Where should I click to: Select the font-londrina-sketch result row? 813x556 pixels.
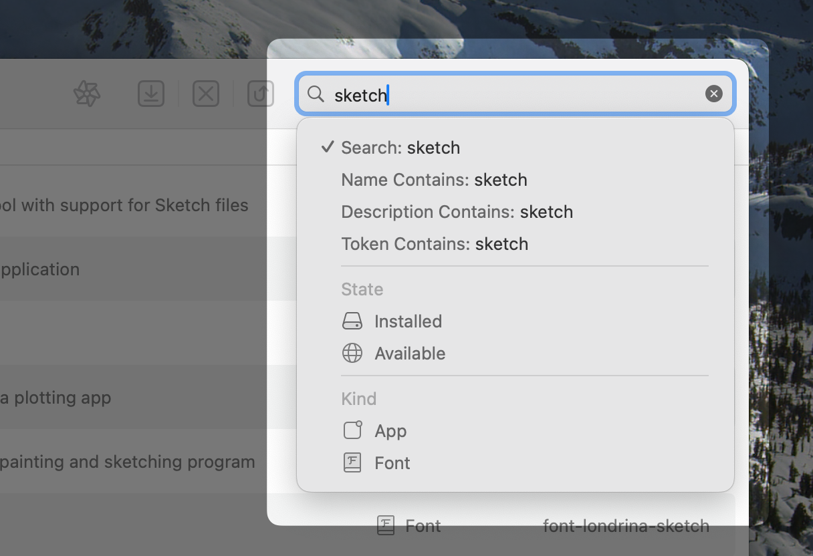point(626,526)
